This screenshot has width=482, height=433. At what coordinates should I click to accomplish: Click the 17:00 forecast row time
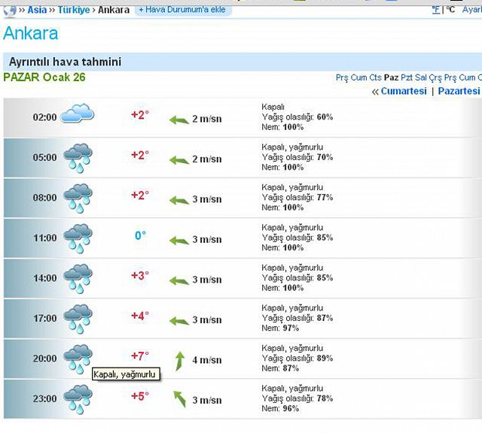click(x=44, y=319)
